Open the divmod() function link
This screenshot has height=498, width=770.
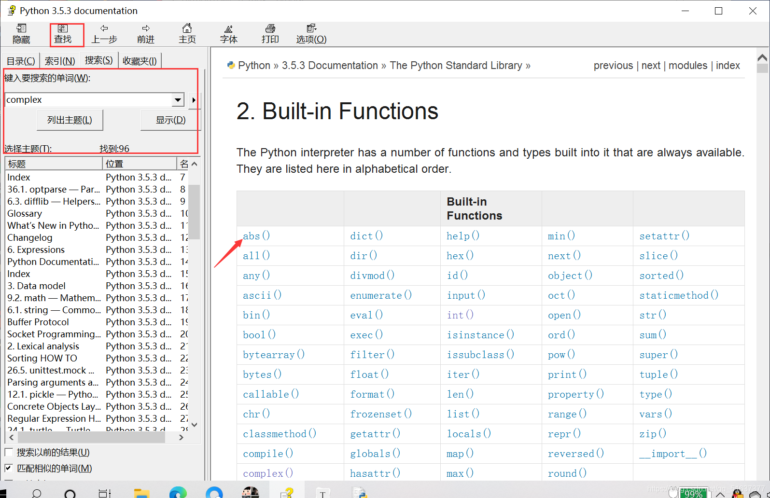(x=372, y=275)
